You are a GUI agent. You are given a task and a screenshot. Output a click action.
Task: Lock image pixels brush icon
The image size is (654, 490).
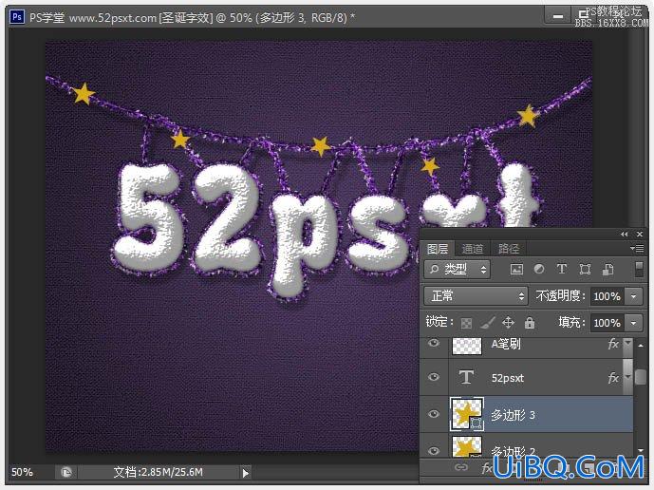click(x=487, y=322)
